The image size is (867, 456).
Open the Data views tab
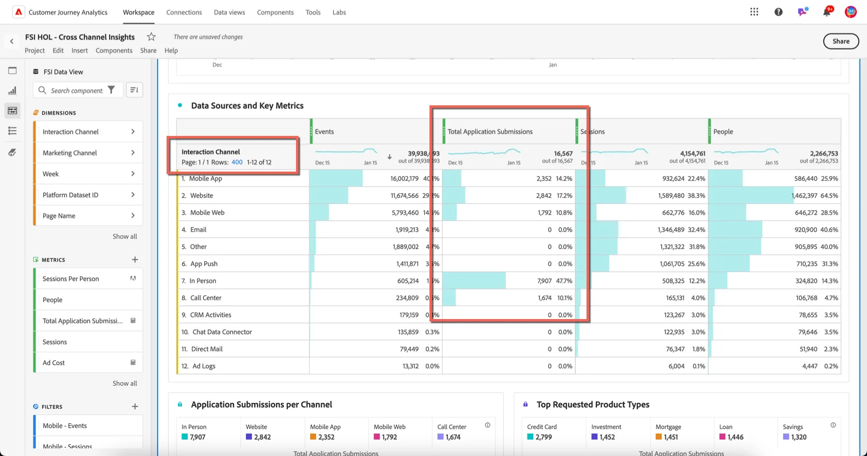(x=229, y=12)
